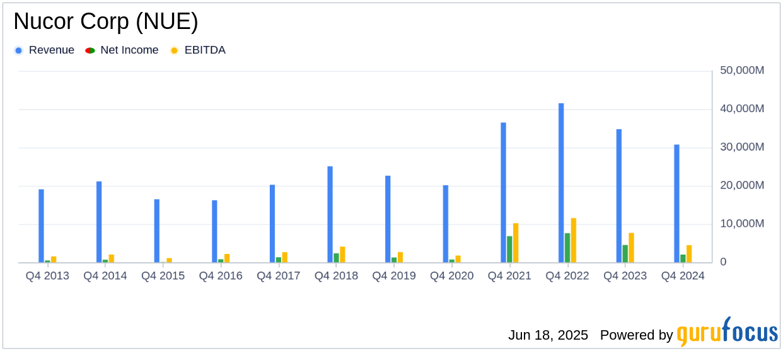This screenshot has height=351, width=783.
Task: Select the Q4 2024 revenue bar
Action: [x=676, y=204]
